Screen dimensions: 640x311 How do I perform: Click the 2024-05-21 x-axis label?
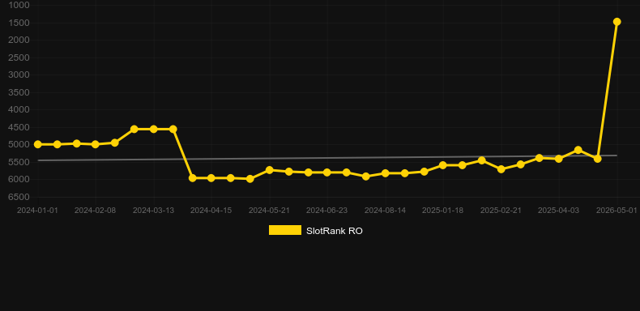point(270,211)
